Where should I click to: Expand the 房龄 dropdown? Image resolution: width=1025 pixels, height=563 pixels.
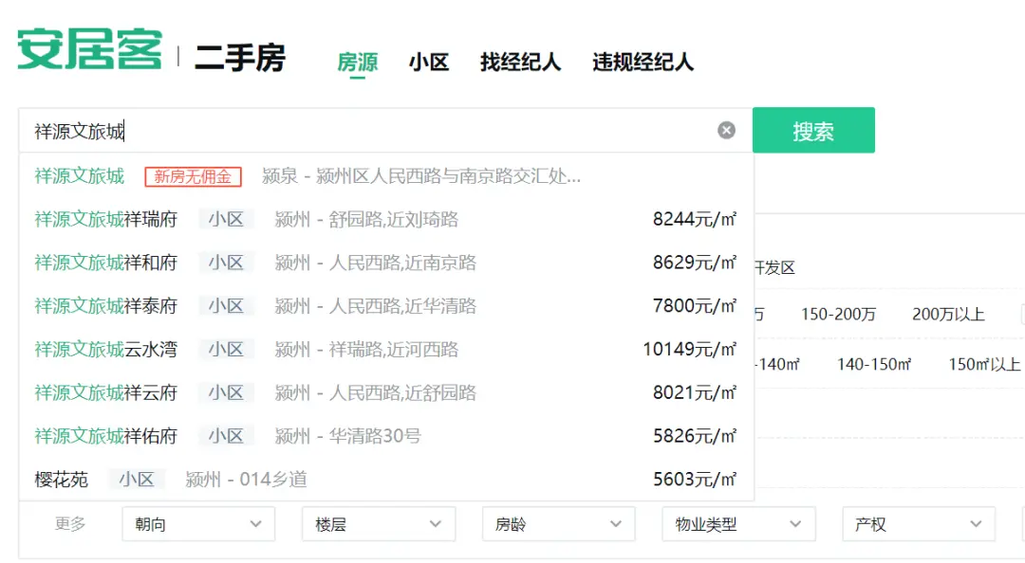[x=558, y=523]
